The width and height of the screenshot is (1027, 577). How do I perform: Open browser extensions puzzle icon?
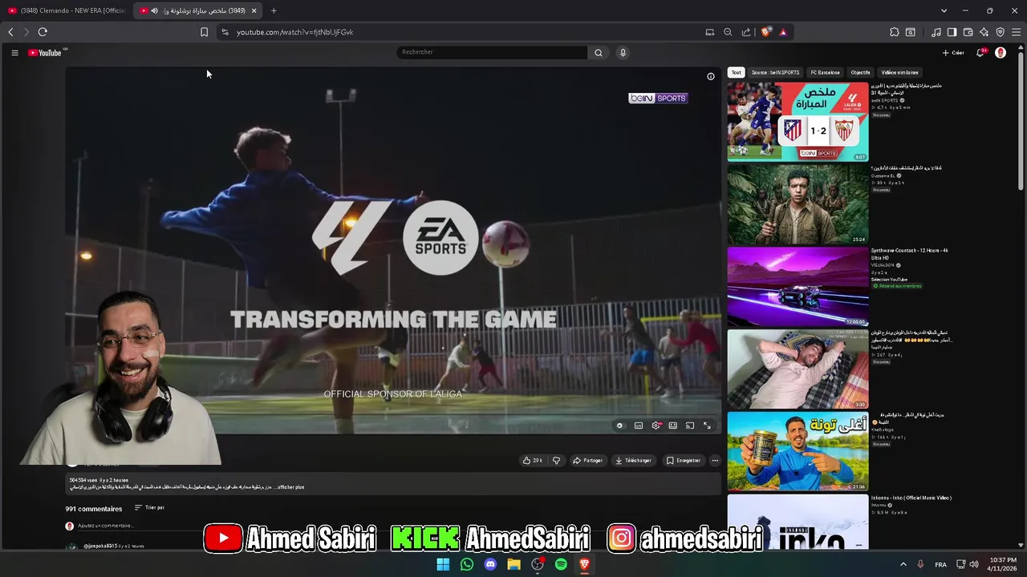pos(895,32)
